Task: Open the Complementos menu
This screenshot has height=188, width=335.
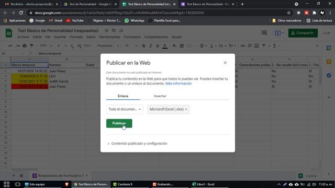Action: click(156, 37)
